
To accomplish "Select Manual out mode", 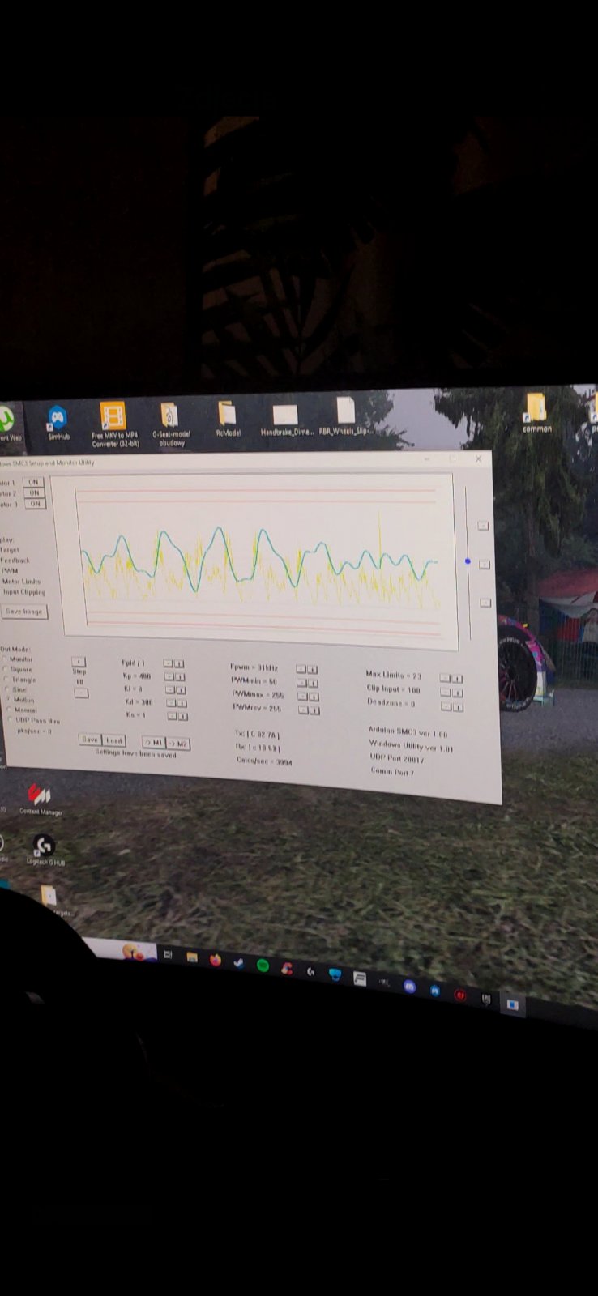I will tap(23, 710).
